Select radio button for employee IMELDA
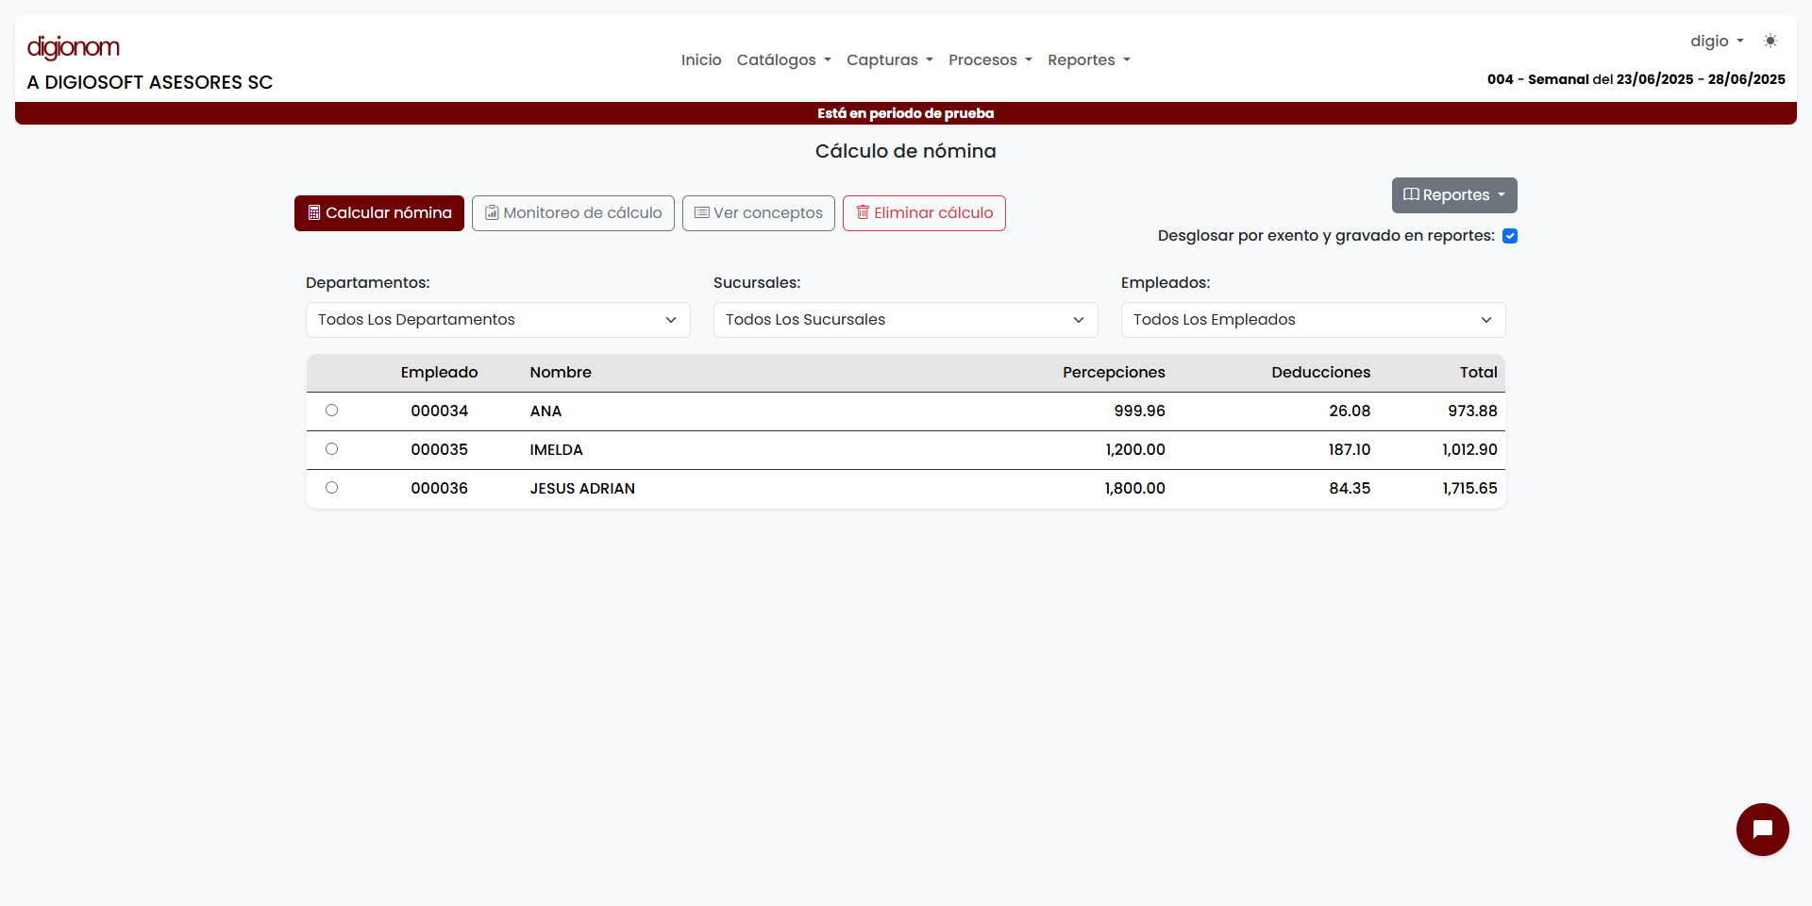 pyautogui.click(x=331, y=449)
